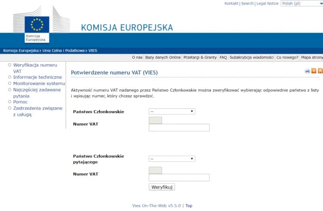Click the first Numer VAT input field
The width and height of the screenshot is (323, 211).
coord(179,128)
